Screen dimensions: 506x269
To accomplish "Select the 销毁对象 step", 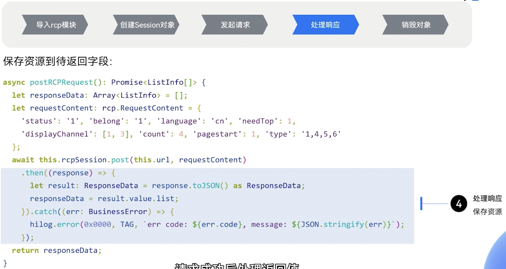I will coord(416,25).
